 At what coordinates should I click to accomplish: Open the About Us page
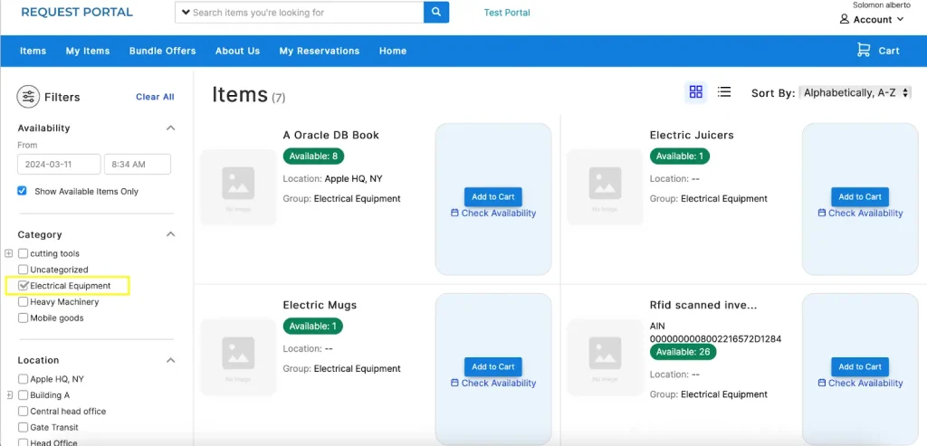(x=238, y=51)
